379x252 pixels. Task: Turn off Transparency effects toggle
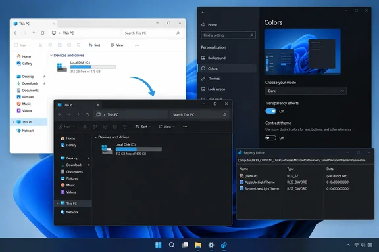click(x=270, y=111)
